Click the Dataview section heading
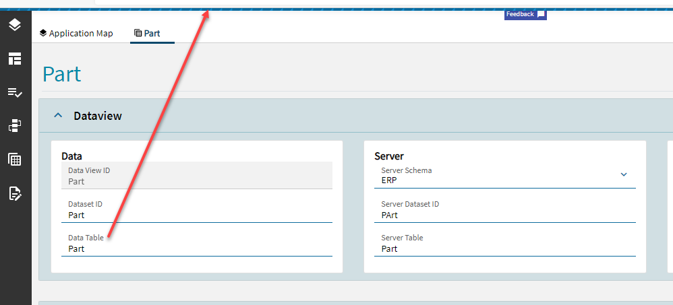The height and width of the screenshot is (305, 673). (x=98, y=116)
